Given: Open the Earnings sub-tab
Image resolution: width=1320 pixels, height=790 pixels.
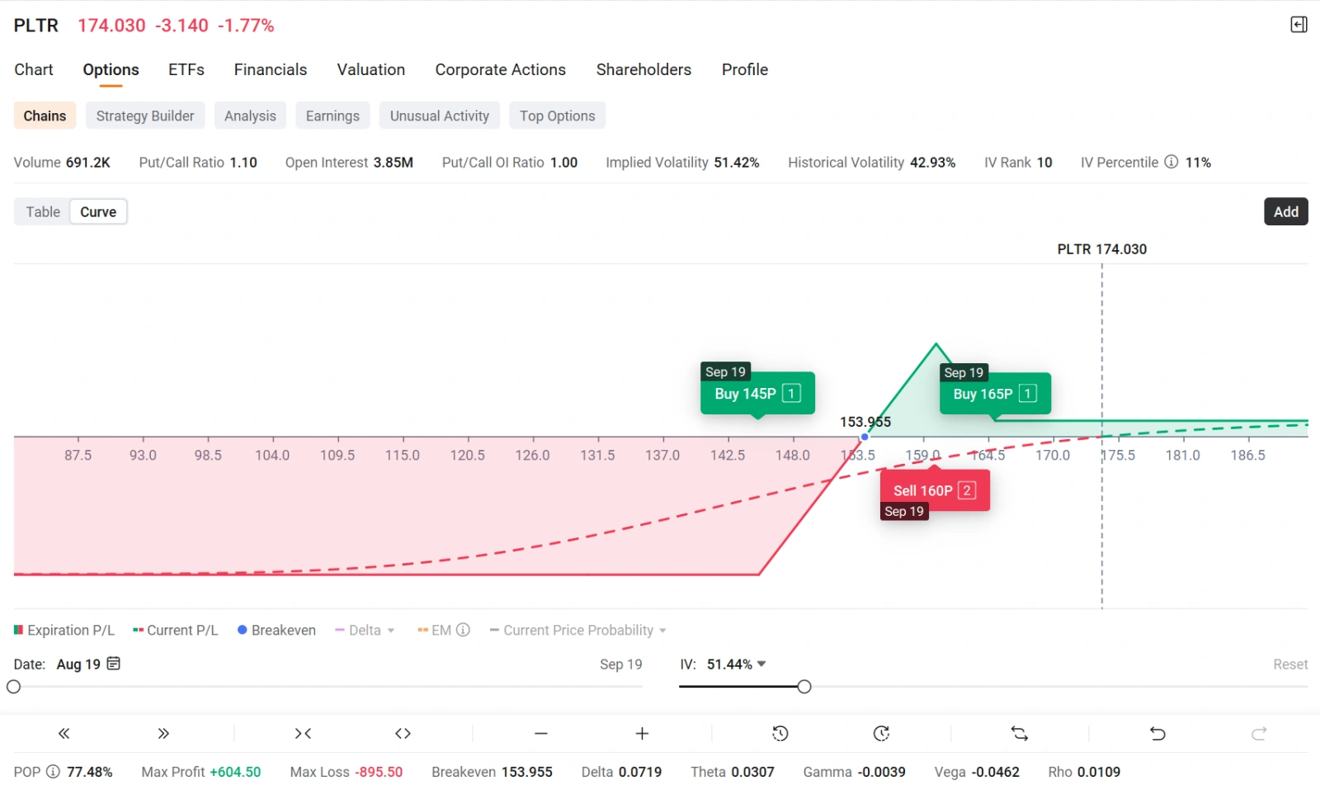Looking at the screenshot, I should pyautogui.click(x=332, y=116).
